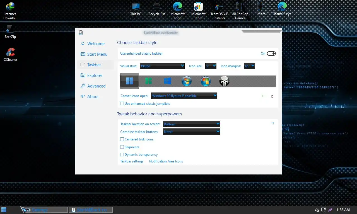
Task: Open the Explorer section
Action: tap(95, 76)
